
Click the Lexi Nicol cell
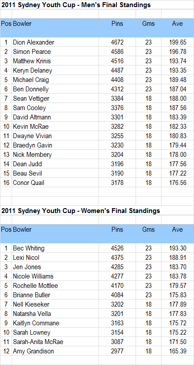pyautogui.click(x=55, y=258)
